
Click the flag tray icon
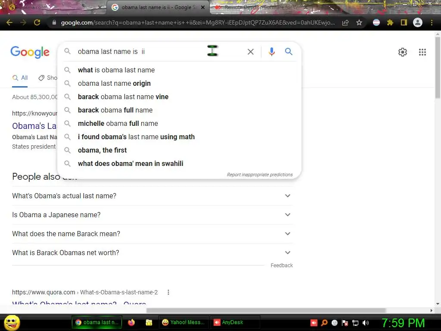(x=345, y=323)
